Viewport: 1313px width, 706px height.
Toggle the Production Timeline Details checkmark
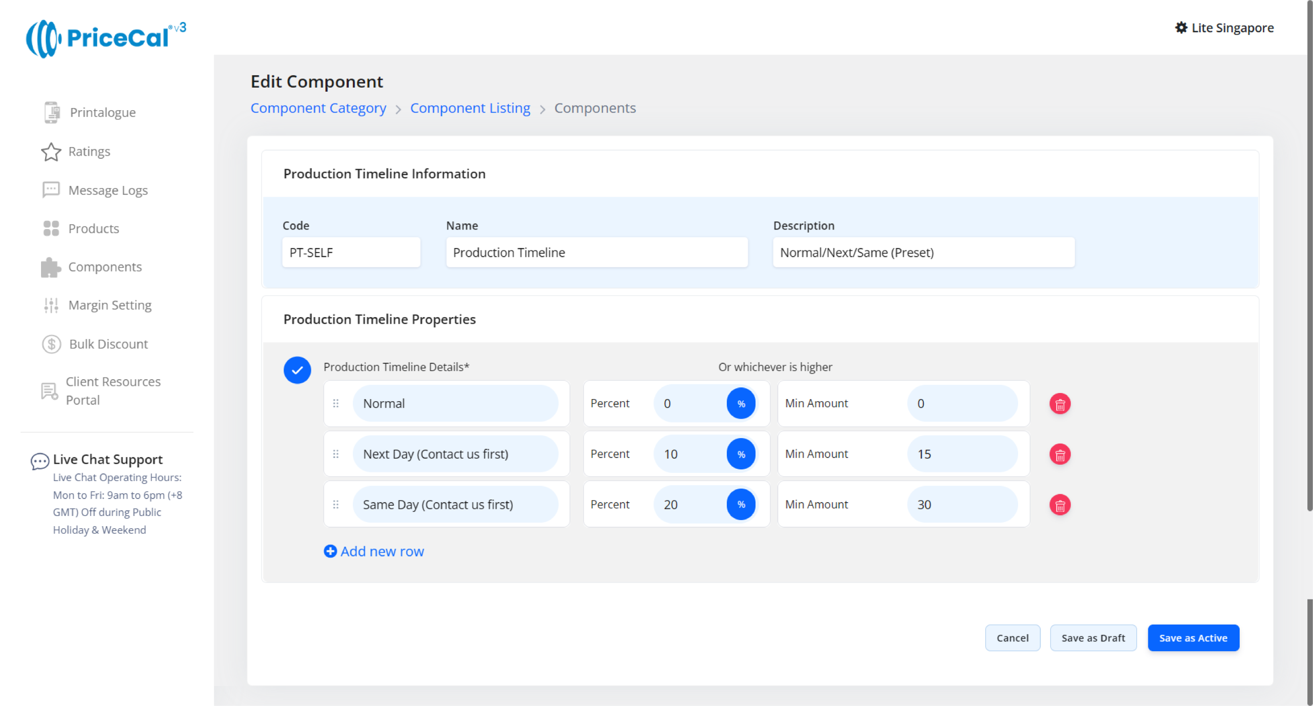coord(297,370)
